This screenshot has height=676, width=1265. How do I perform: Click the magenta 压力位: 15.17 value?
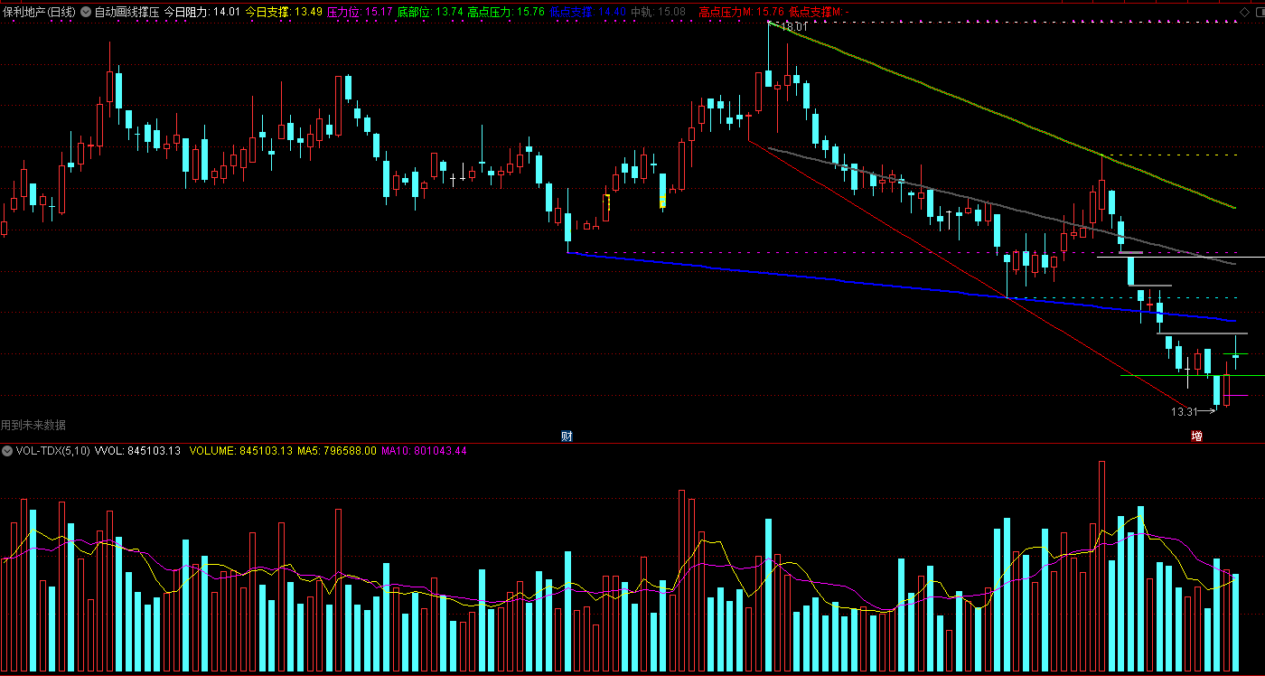click(360, 13)
